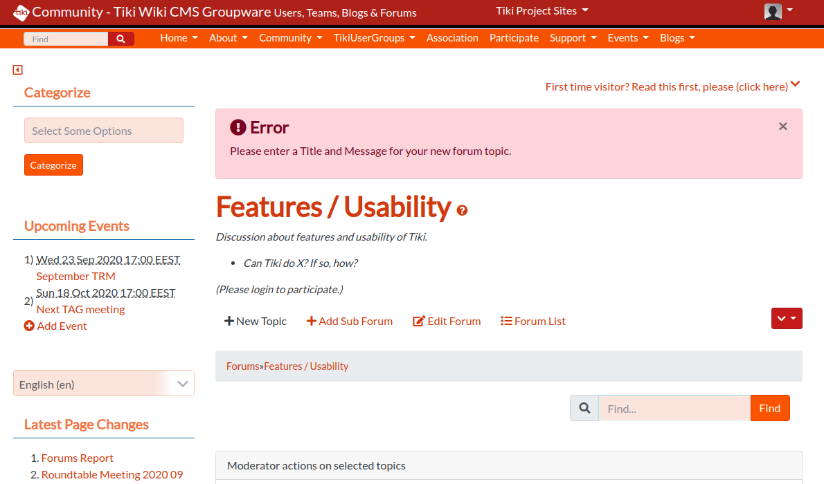Viewport: 824px width, 484px height.
Task: Open the Forum List
Action: pos(533,321)
